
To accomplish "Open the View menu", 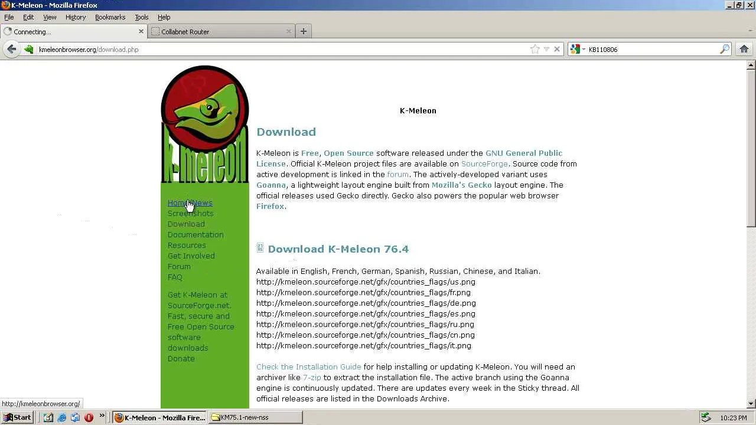I will click(50, 17).
